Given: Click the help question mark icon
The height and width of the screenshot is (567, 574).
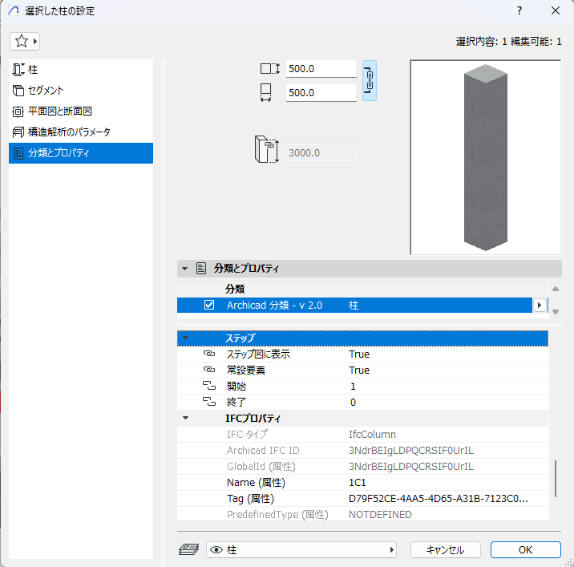Looking at the screenshot, I should pos(519,10).
